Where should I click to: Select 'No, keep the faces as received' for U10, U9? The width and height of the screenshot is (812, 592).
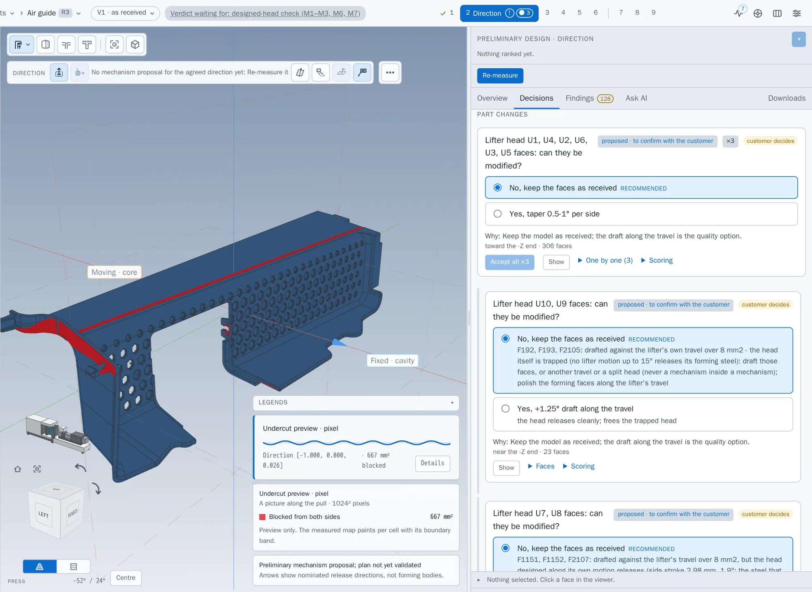[642, 360]
